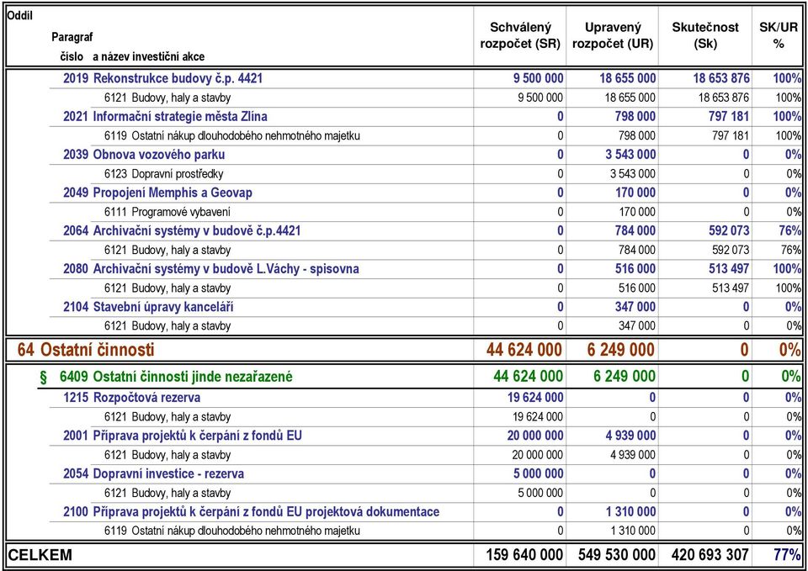Click total value '159 640 000'
Image resolution: width=808 pixels, height=571 pixels.
pyautogui.click(x=524, y=555)
